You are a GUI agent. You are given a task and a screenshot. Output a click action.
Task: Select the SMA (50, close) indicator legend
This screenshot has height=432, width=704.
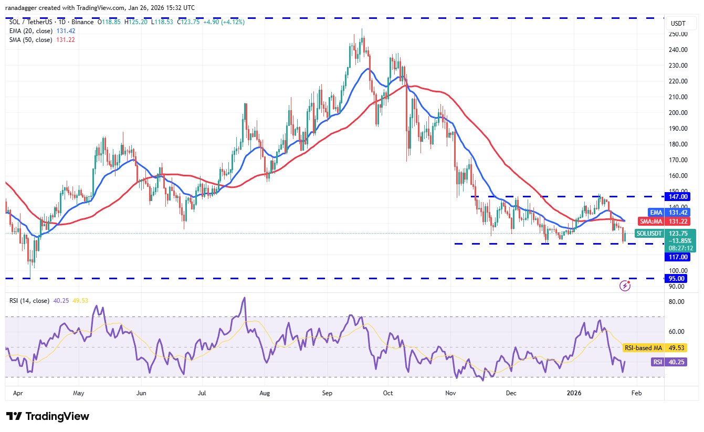29,40
